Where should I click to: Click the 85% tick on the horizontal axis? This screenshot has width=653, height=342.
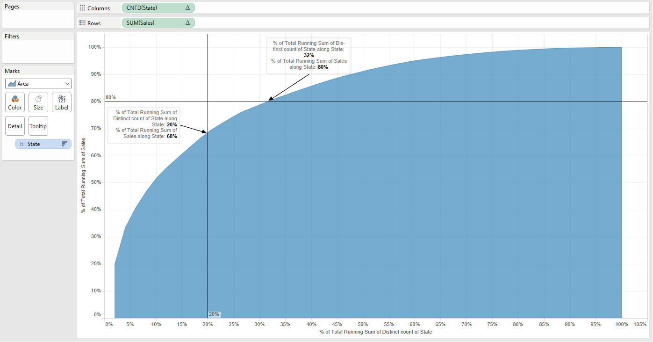(544, 324)
